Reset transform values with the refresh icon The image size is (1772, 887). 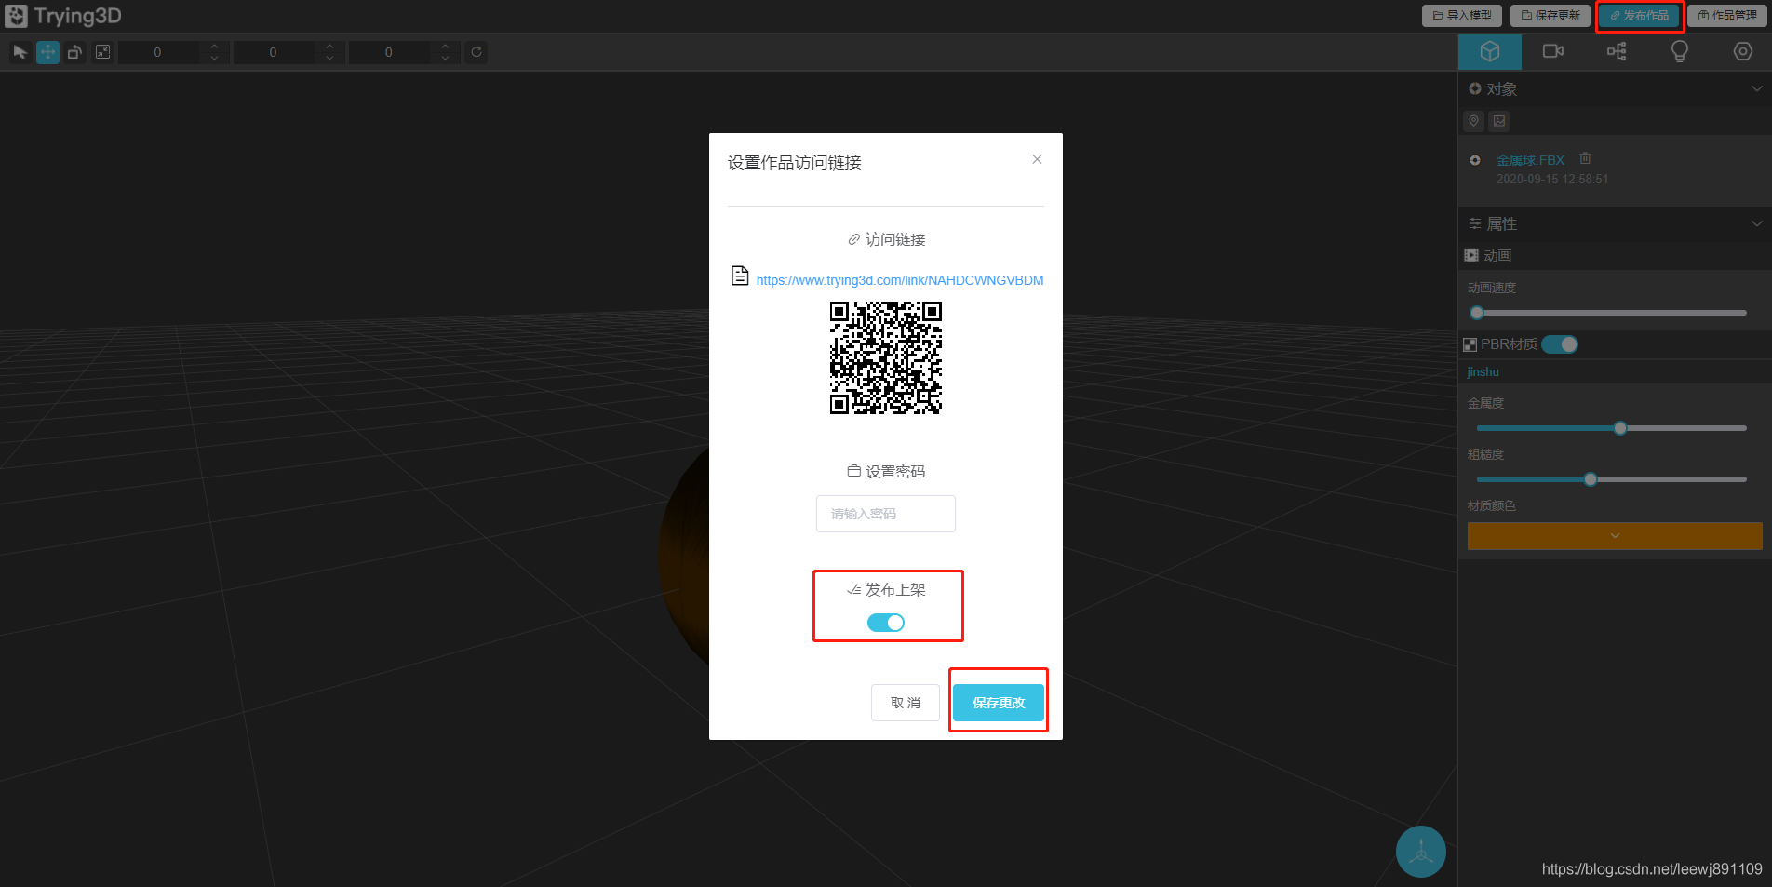[x=477, y=52]
